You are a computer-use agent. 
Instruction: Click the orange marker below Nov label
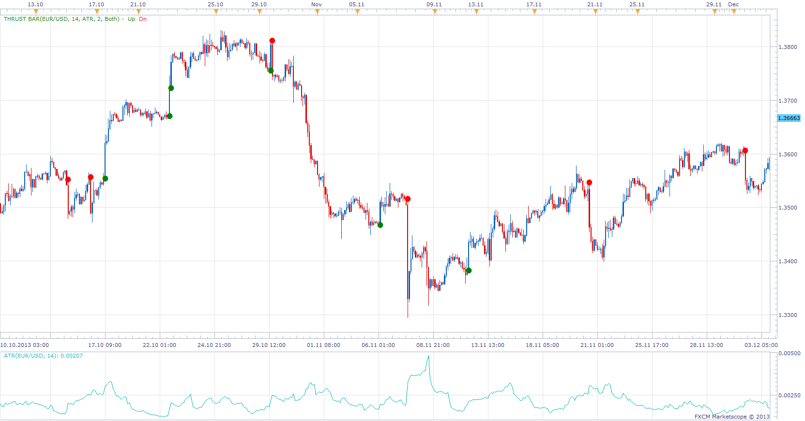coord(317,12)
